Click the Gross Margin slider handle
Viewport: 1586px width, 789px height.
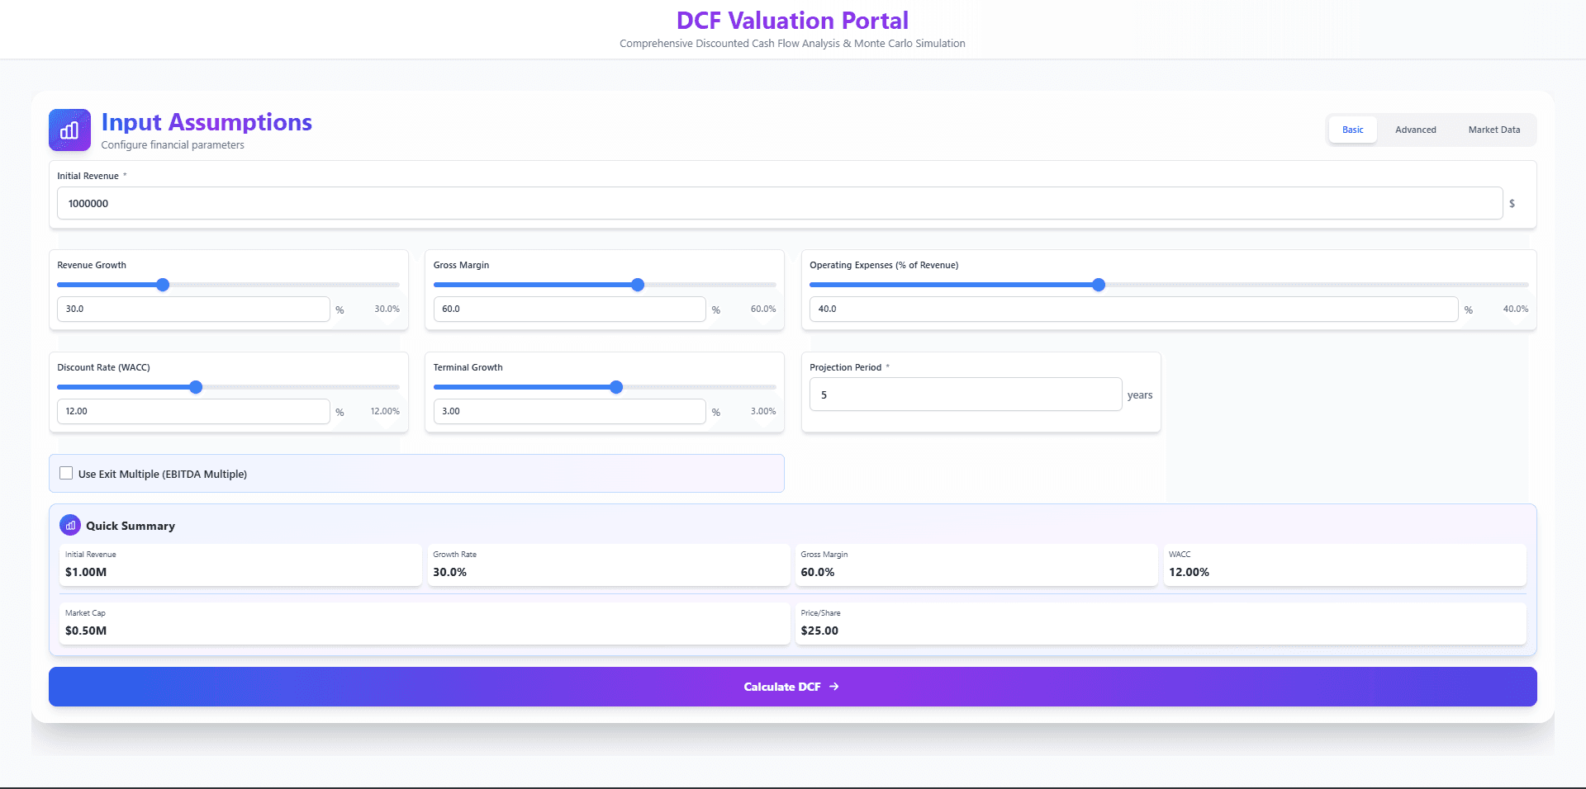point(638,285)
